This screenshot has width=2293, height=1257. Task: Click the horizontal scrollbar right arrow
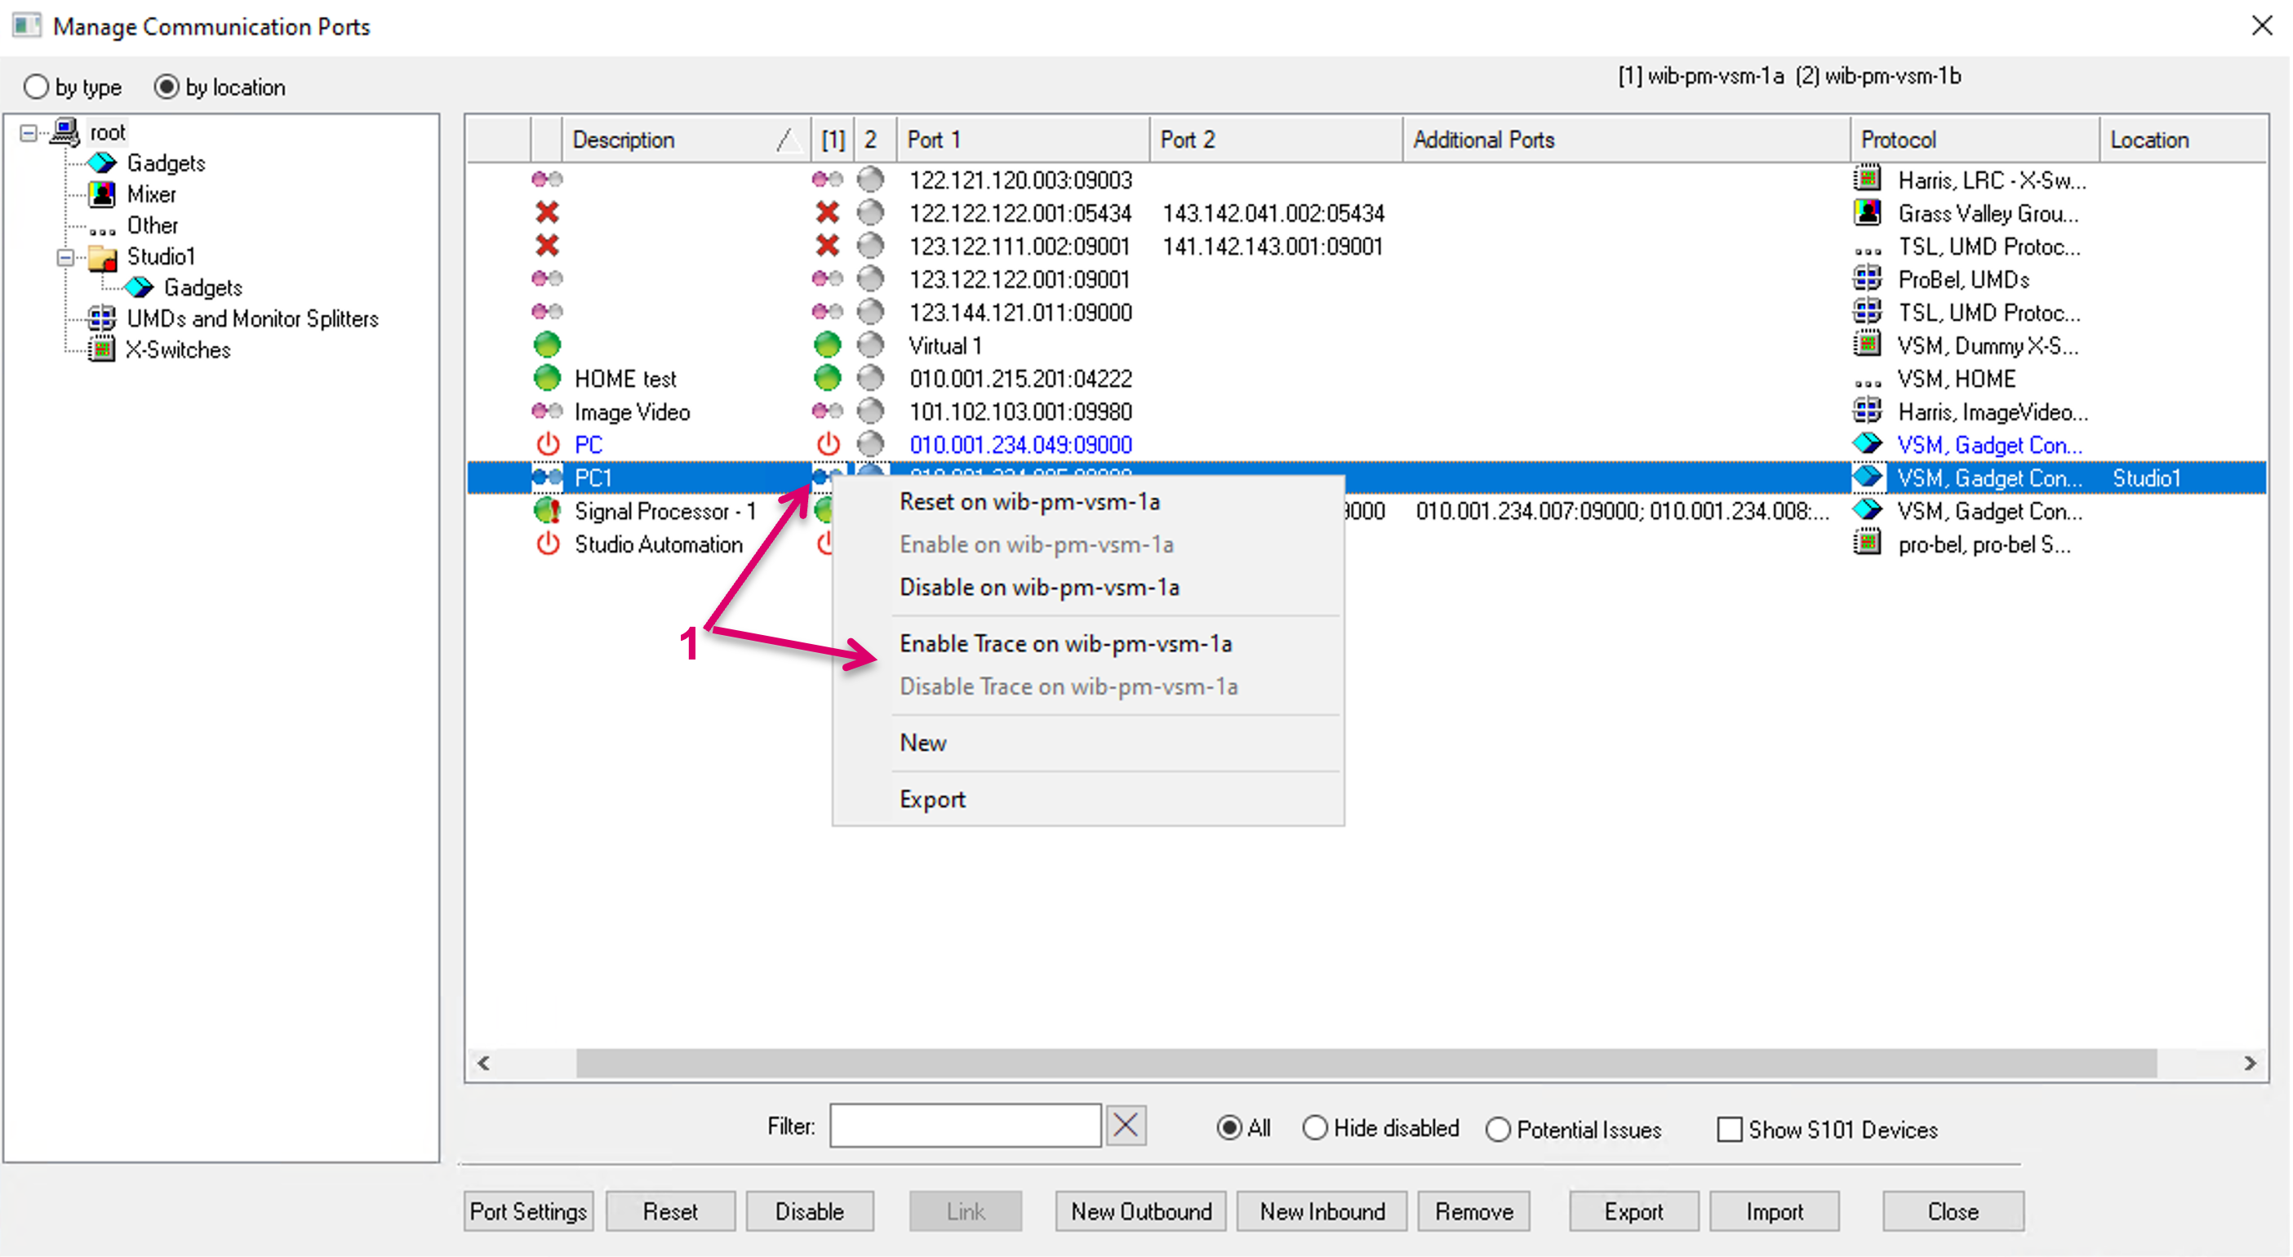coord(2250,1063)
